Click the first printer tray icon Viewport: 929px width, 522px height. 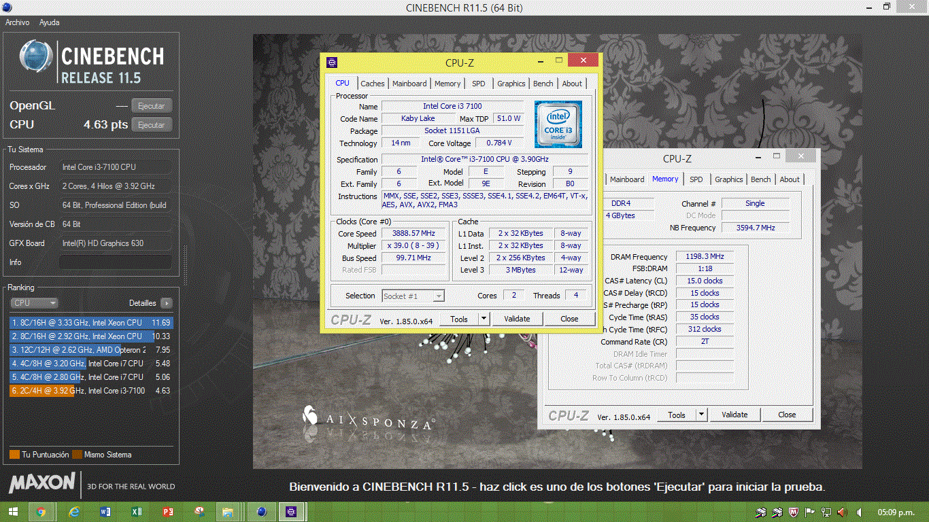click(x=760, y=512)
